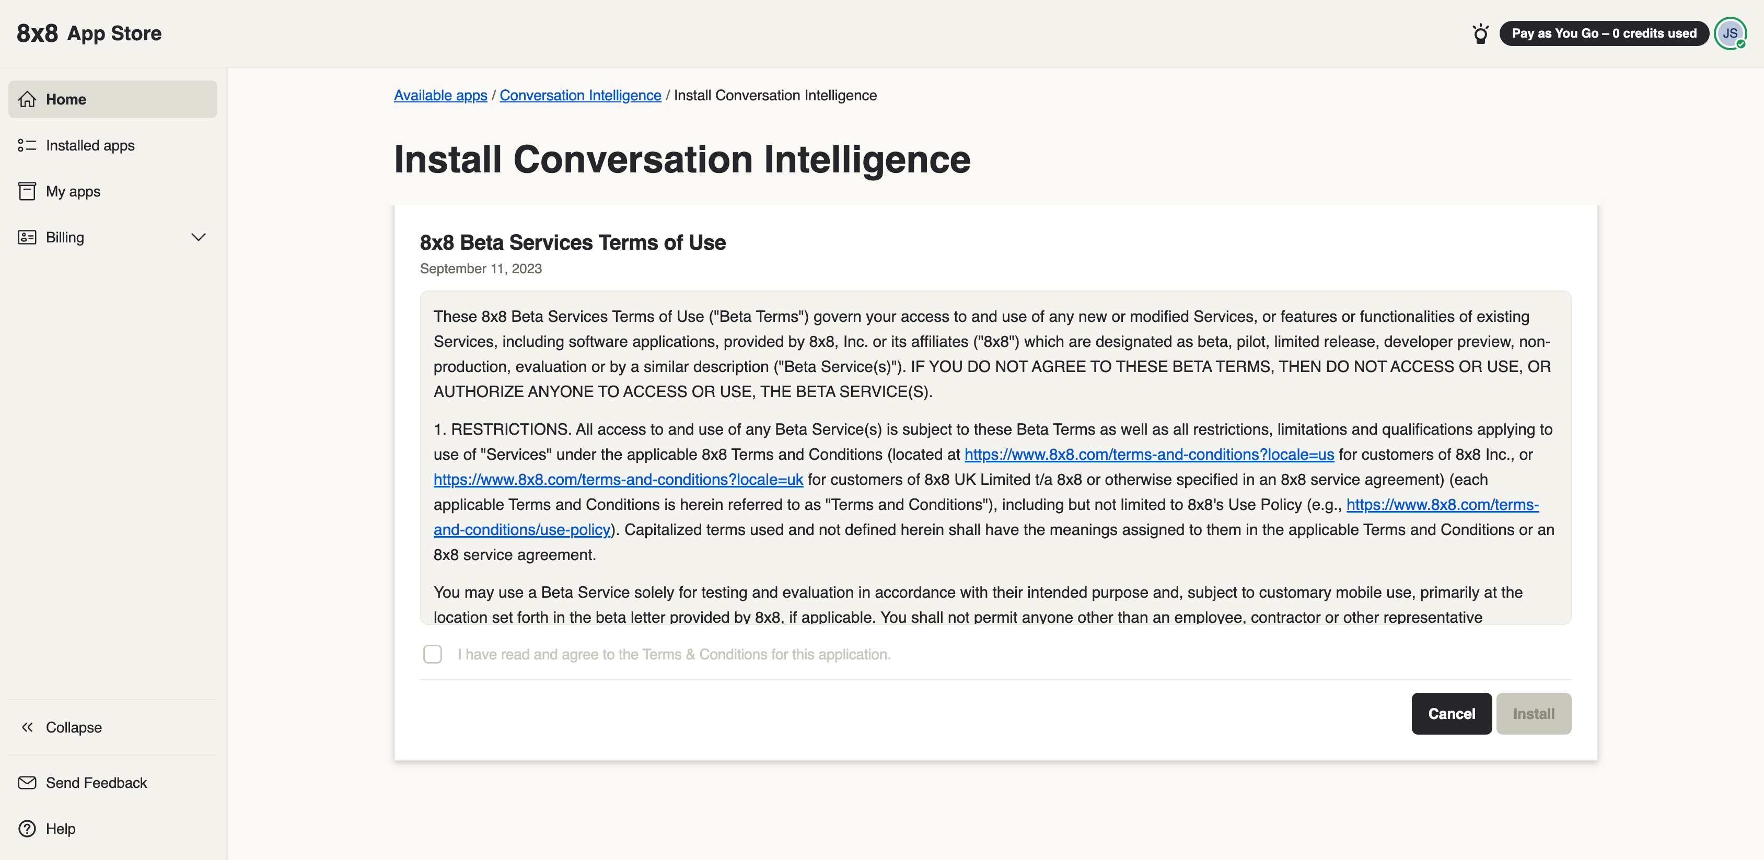Click the agree to Terms & Conditions label text
The width and height of the screenshot is (1764, 860).
(674, 654)
